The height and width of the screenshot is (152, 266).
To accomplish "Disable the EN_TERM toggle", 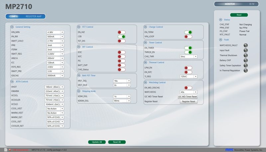I will [x=188, y=32].
